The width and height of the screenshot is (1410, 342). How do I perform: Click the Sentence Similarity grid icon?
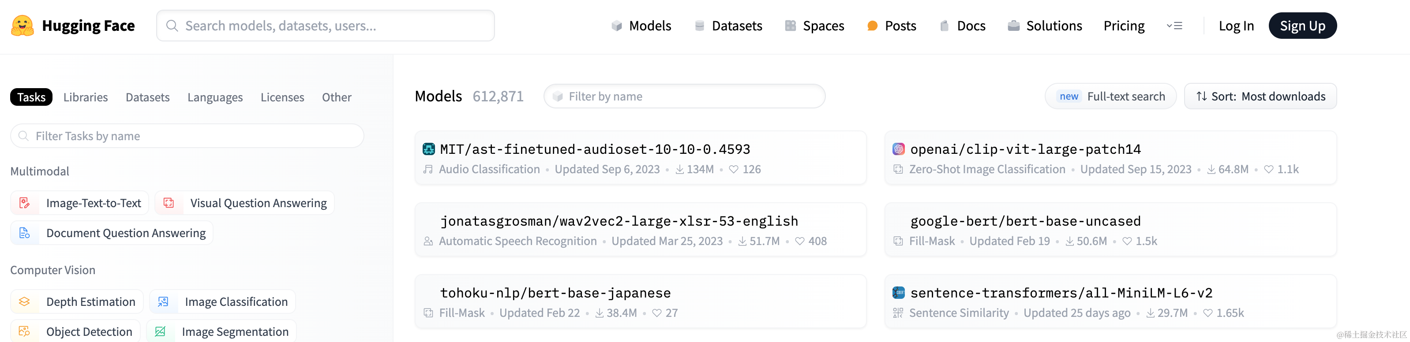(898, 313)
